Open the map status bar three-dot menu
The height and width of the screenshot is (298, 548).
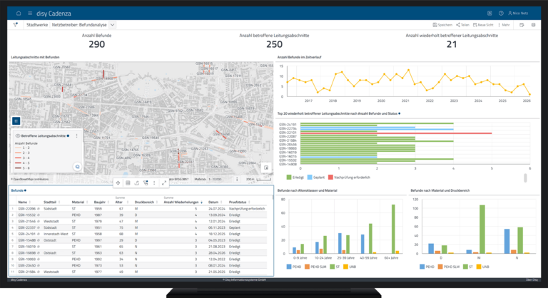coord(237,179)
